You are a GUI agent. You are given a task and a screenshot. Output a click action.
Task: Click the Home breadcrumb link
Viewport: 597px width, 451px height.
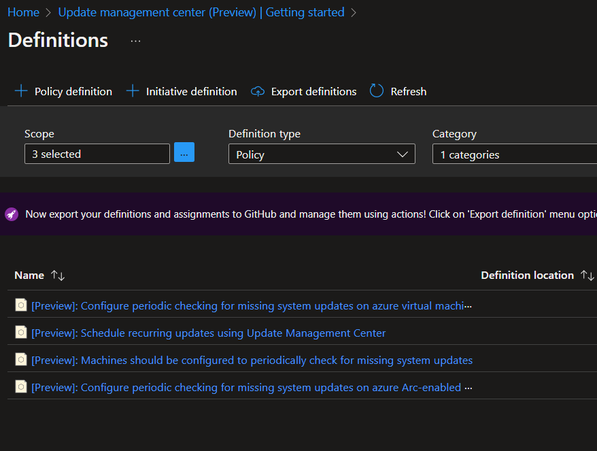click(x=23, y=12)
